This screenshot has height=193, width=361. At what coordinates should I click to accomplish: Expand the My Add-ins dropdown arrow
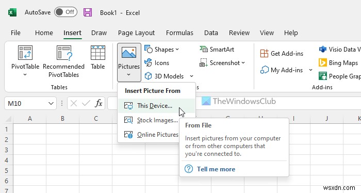310,70
